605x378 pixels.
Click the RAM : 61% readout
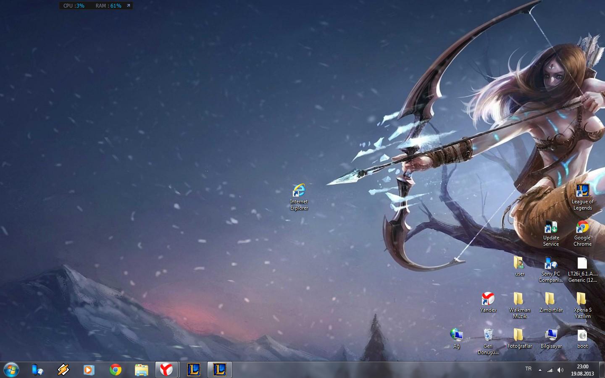coord(108,5)
